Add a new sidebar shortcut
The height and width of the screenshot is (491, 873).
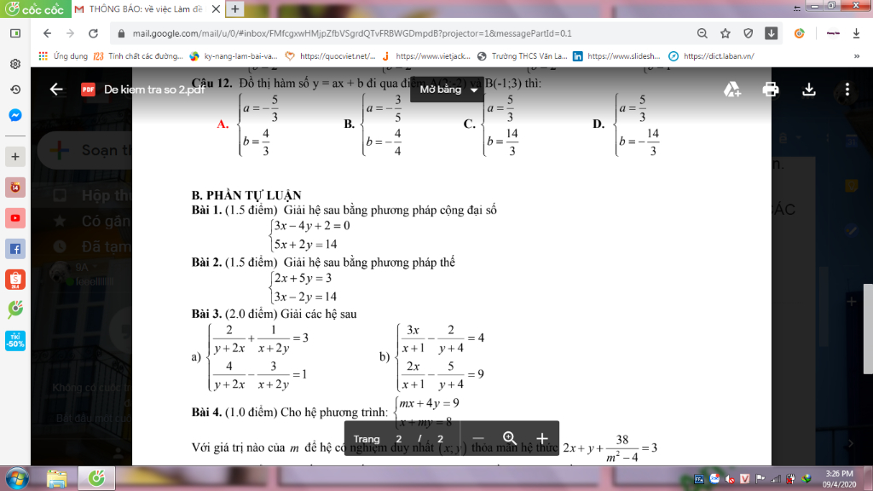[x=15, y=157]
